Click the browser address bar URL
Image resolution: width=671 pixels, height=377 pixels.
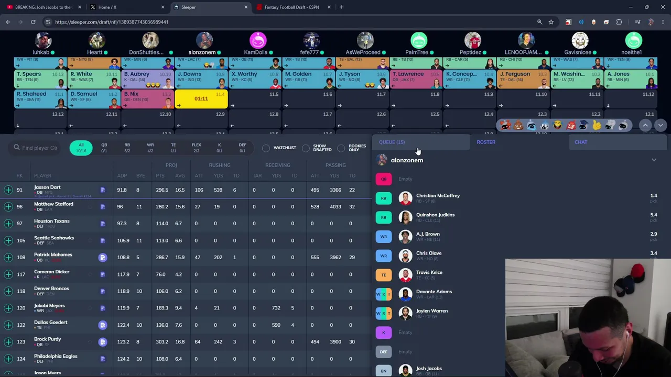point(112,22)
